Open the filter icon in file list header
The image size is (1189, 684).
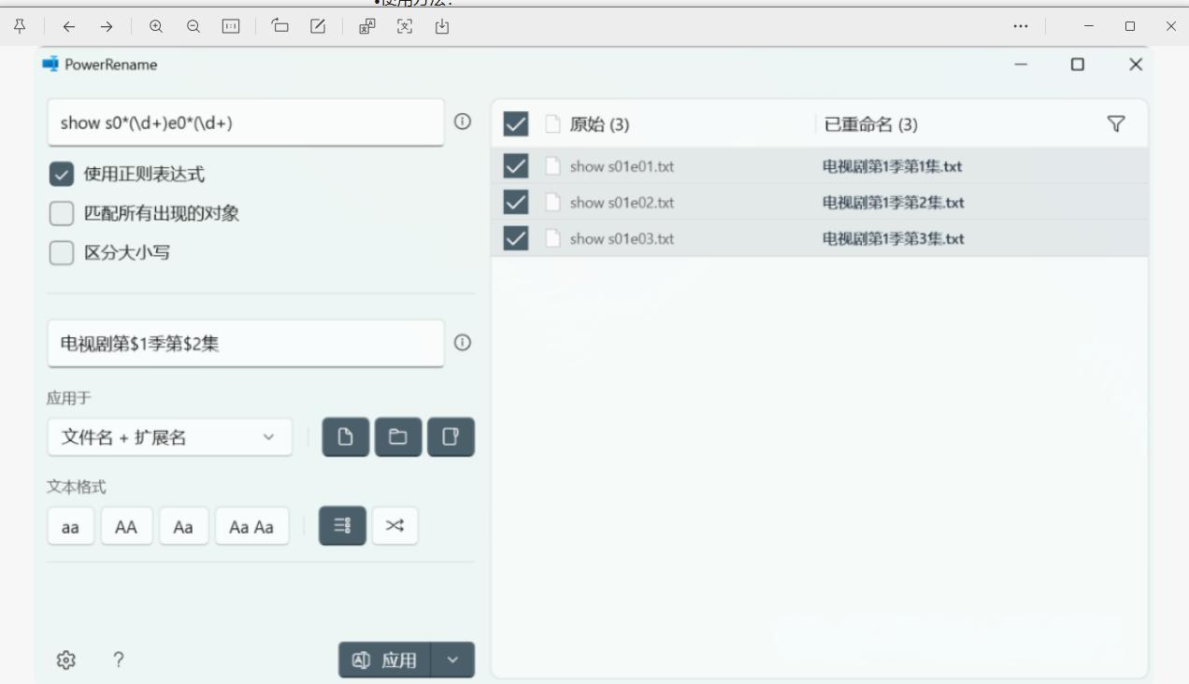(1115, 124)
